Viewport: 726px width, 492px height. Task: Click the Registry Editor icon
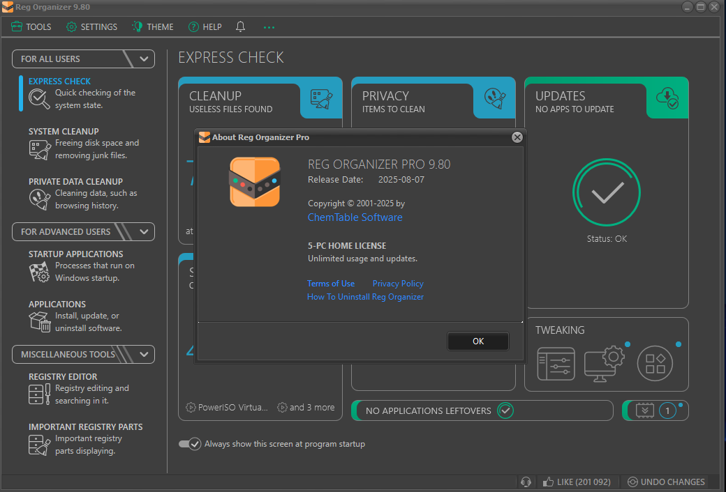(x=40, y=394)
